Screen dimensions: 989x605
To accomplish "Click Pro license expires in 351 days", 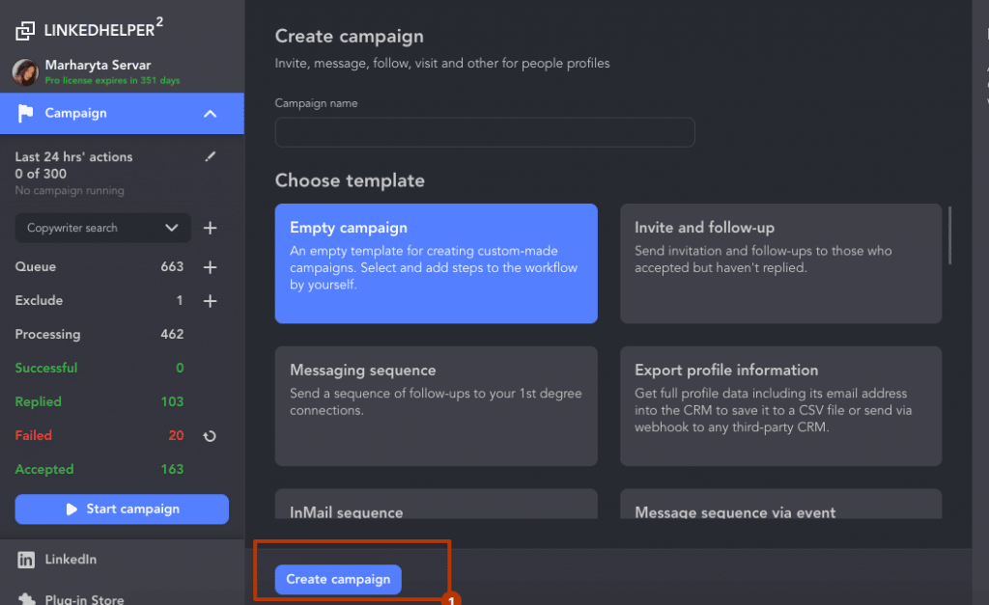I will [x=112, y=81].
